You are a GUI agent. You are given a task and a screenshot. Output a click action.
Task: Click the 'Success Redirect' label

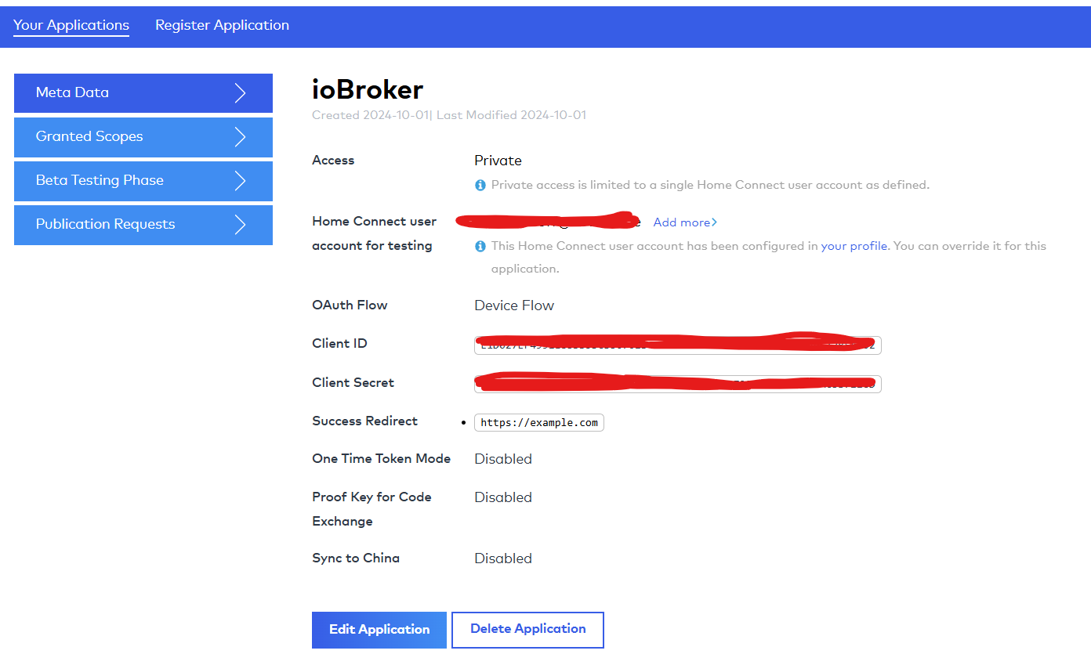point(364,421)
